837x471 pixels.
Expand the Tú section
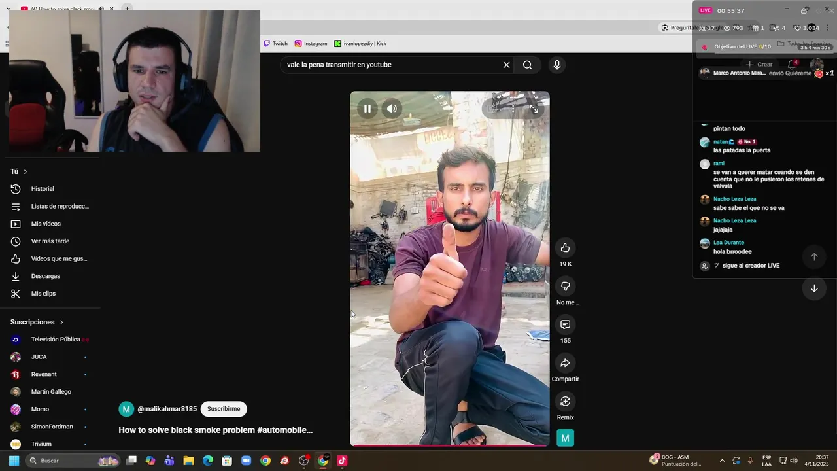pos(19,171)
